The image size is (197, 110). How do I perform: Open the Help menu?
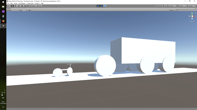point(42,3)
